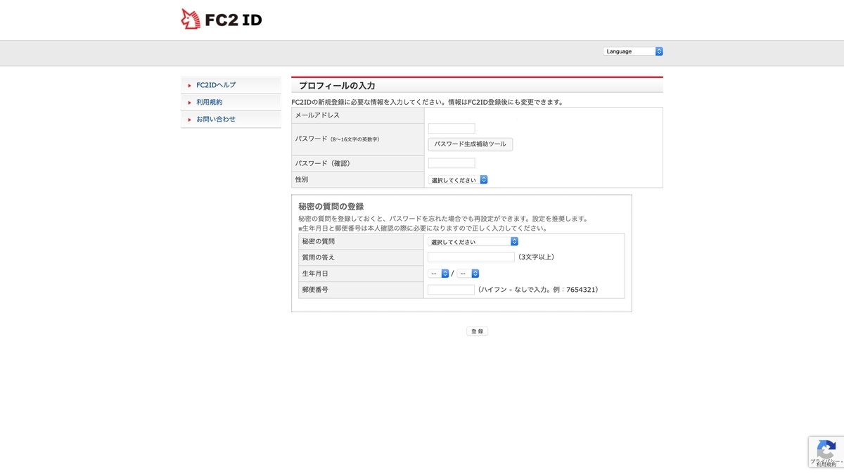Open the birth day dropdown

pos(468,274)
